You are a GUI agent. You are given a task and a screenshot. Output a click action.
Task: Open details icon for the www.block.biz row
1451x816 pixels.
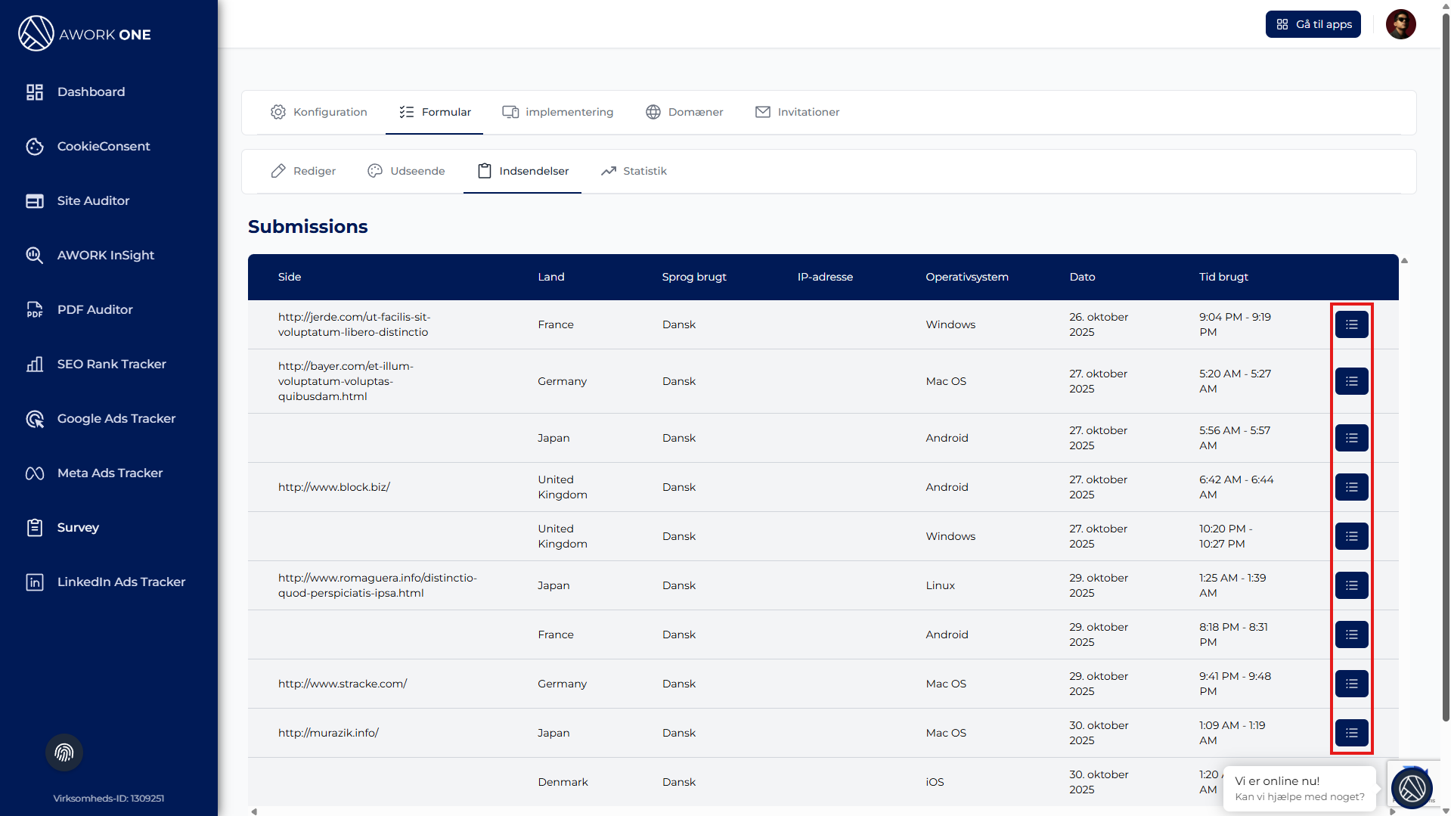pyautogui.click(x=1351, y=487)
